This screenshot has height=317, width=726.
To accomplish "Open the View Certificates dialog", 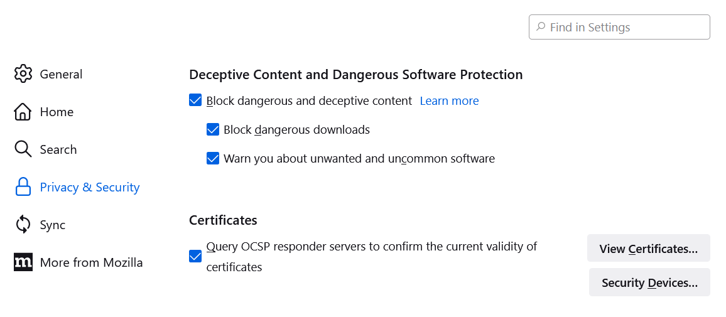I will point(648,249).
